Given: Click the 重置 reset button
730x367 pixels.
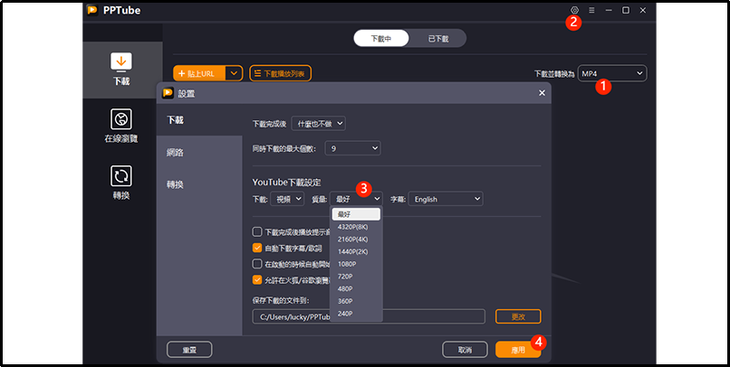Looking at the screenshot, I should tap(189, 350).
